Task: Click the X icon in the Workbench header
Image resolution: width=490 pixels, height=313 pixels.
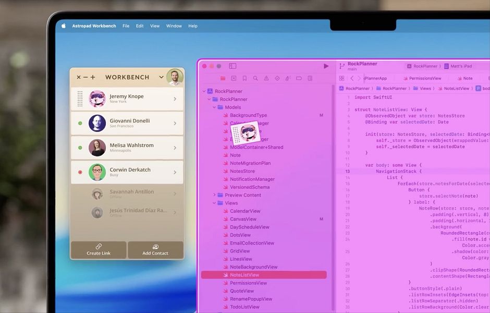Action: click(79, 77)
